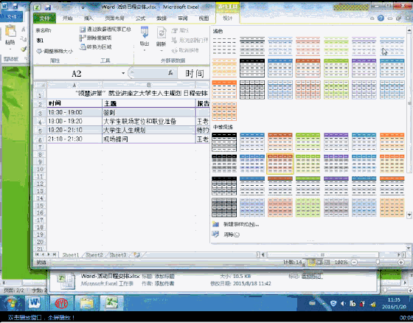Click the insert function fx button

point(170,73)
